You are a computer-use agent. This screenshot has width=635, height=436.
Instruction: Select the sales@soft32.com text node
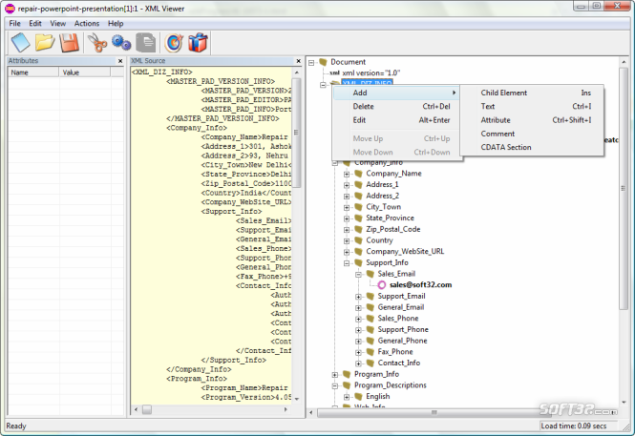[420, 284]
